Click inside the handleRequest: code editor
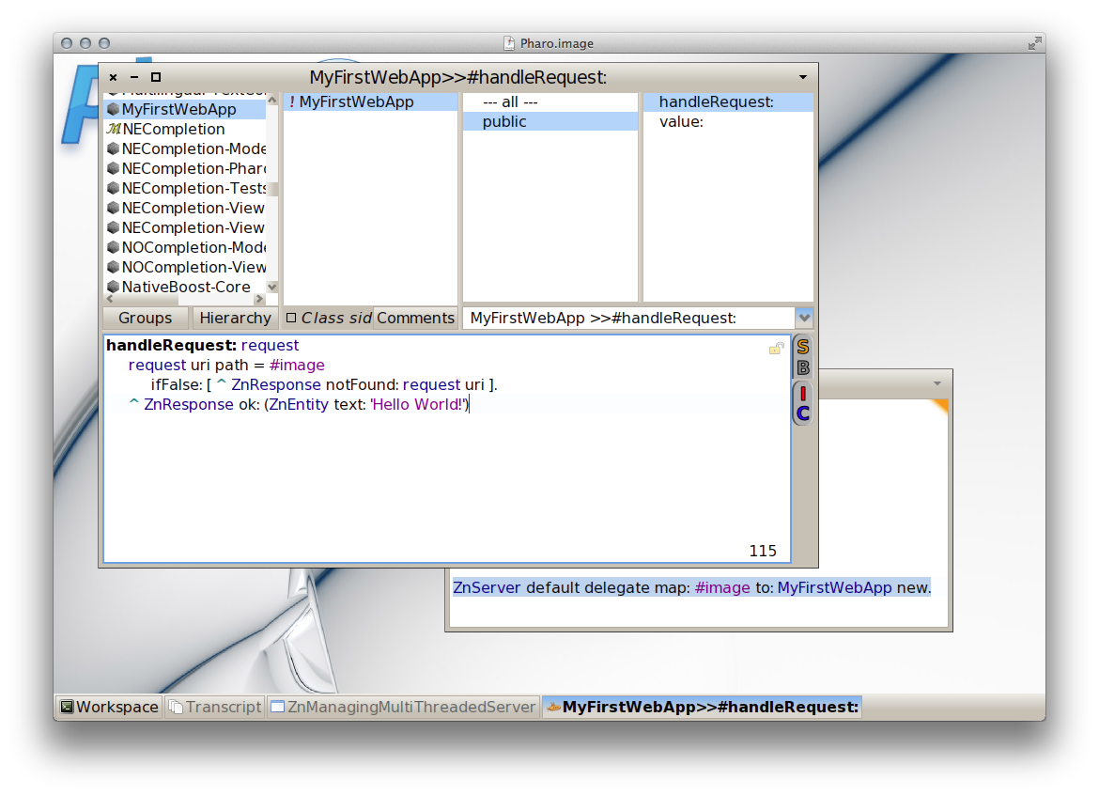1099x795 pixels. pyautogui.click(x=447, y=448)
